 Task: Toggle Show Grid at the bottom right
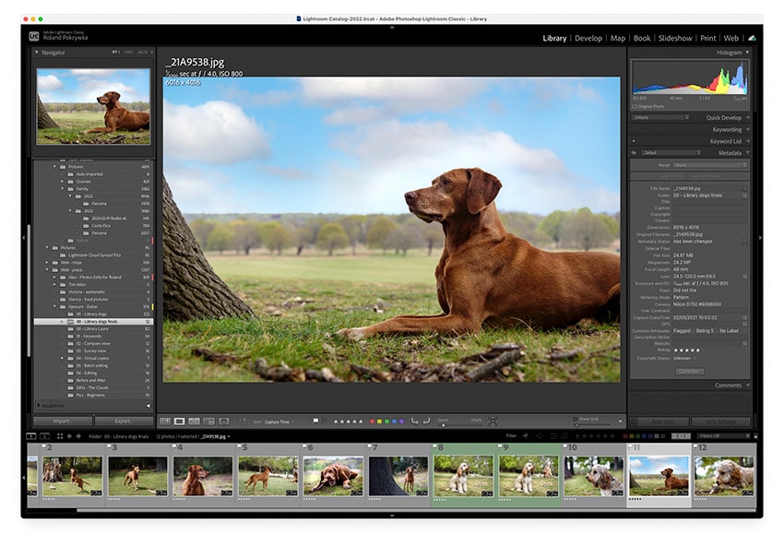point(575,418)
